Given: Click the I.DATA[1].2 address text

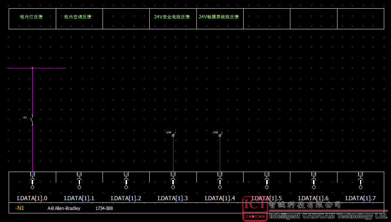Looking at the screenshot, I should coord(126,198).
